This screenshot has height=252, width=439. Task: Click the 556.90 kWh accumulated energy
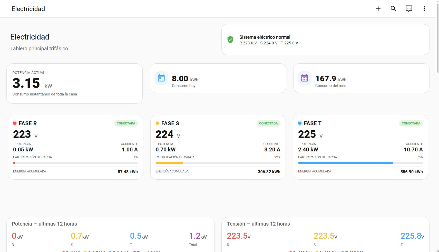(x=412, y=172)
